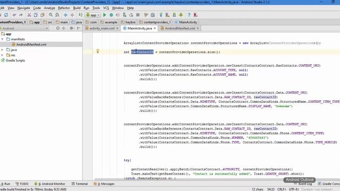The image size is (340, 191).
Task: Click the Rerun app icon
Action: coord(131,15)
